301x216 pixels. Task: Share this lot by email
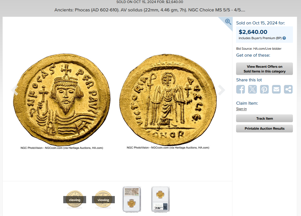click(276, 89)
